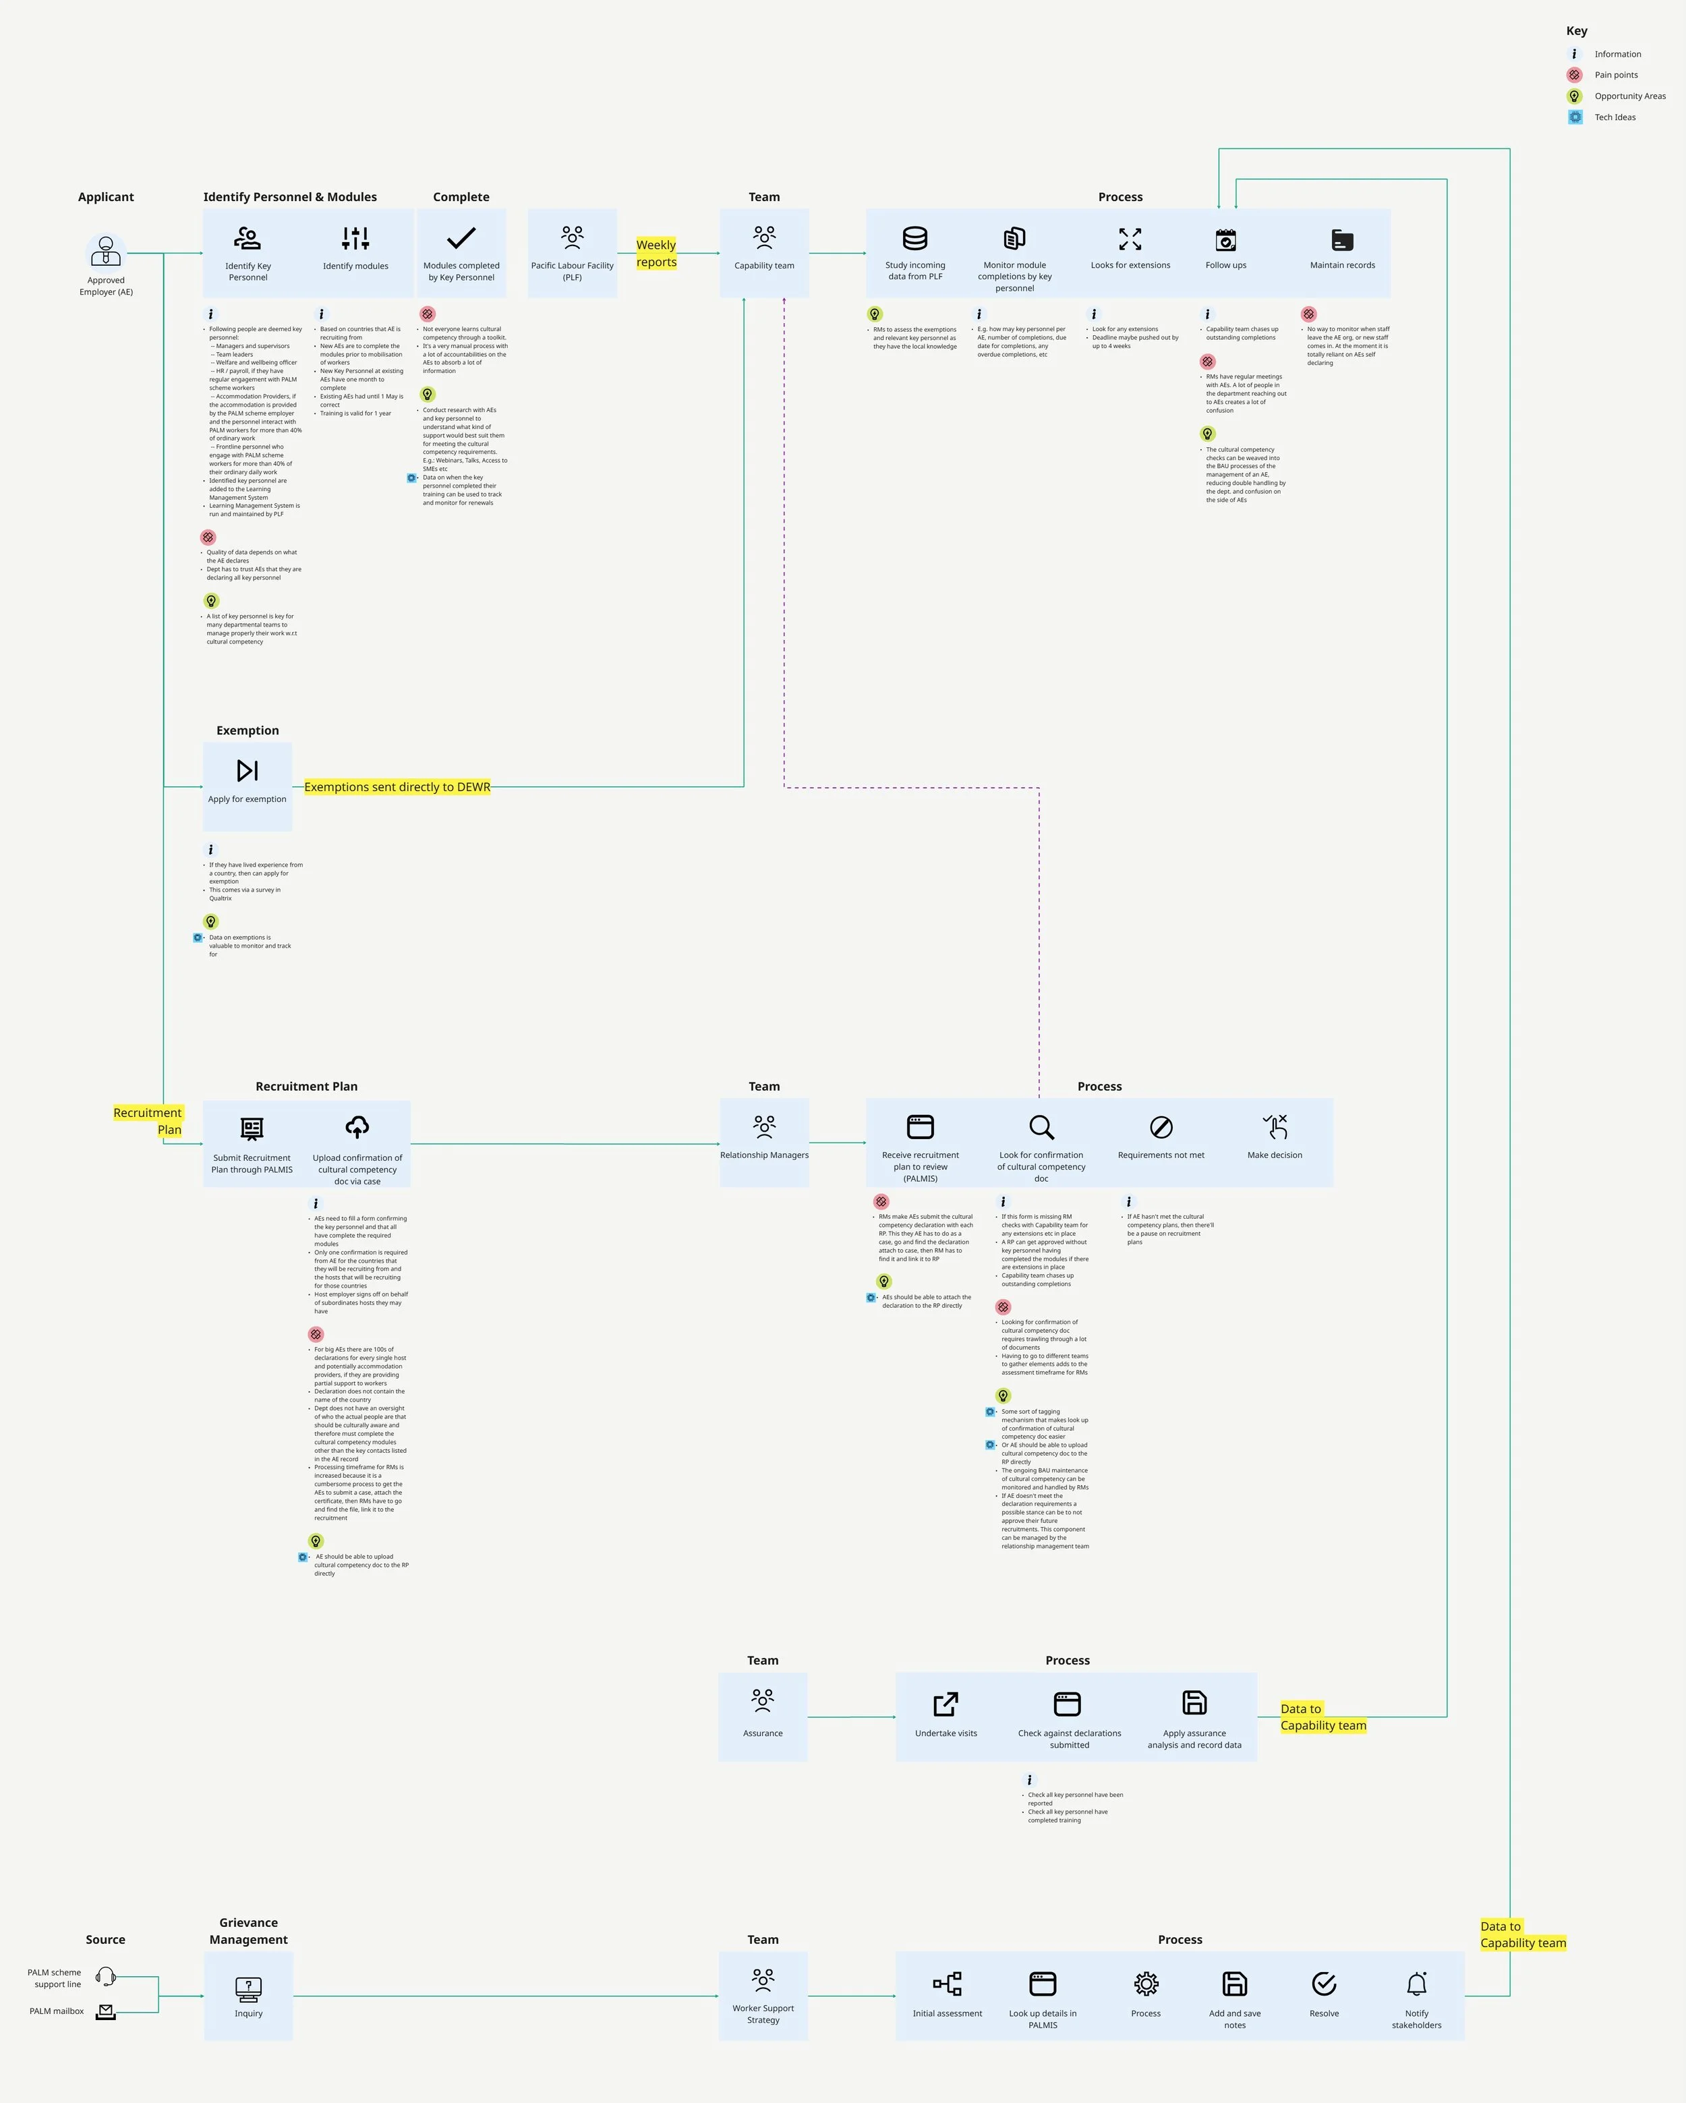
Task: Click the Study incoming data database icon
Action: click(x=914, y=238)
